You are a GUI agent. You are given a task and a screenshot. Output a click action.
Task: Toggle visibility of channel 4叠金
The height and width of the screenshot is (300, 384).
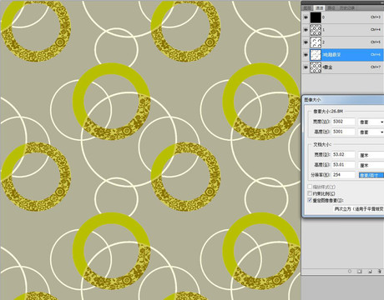306,67
